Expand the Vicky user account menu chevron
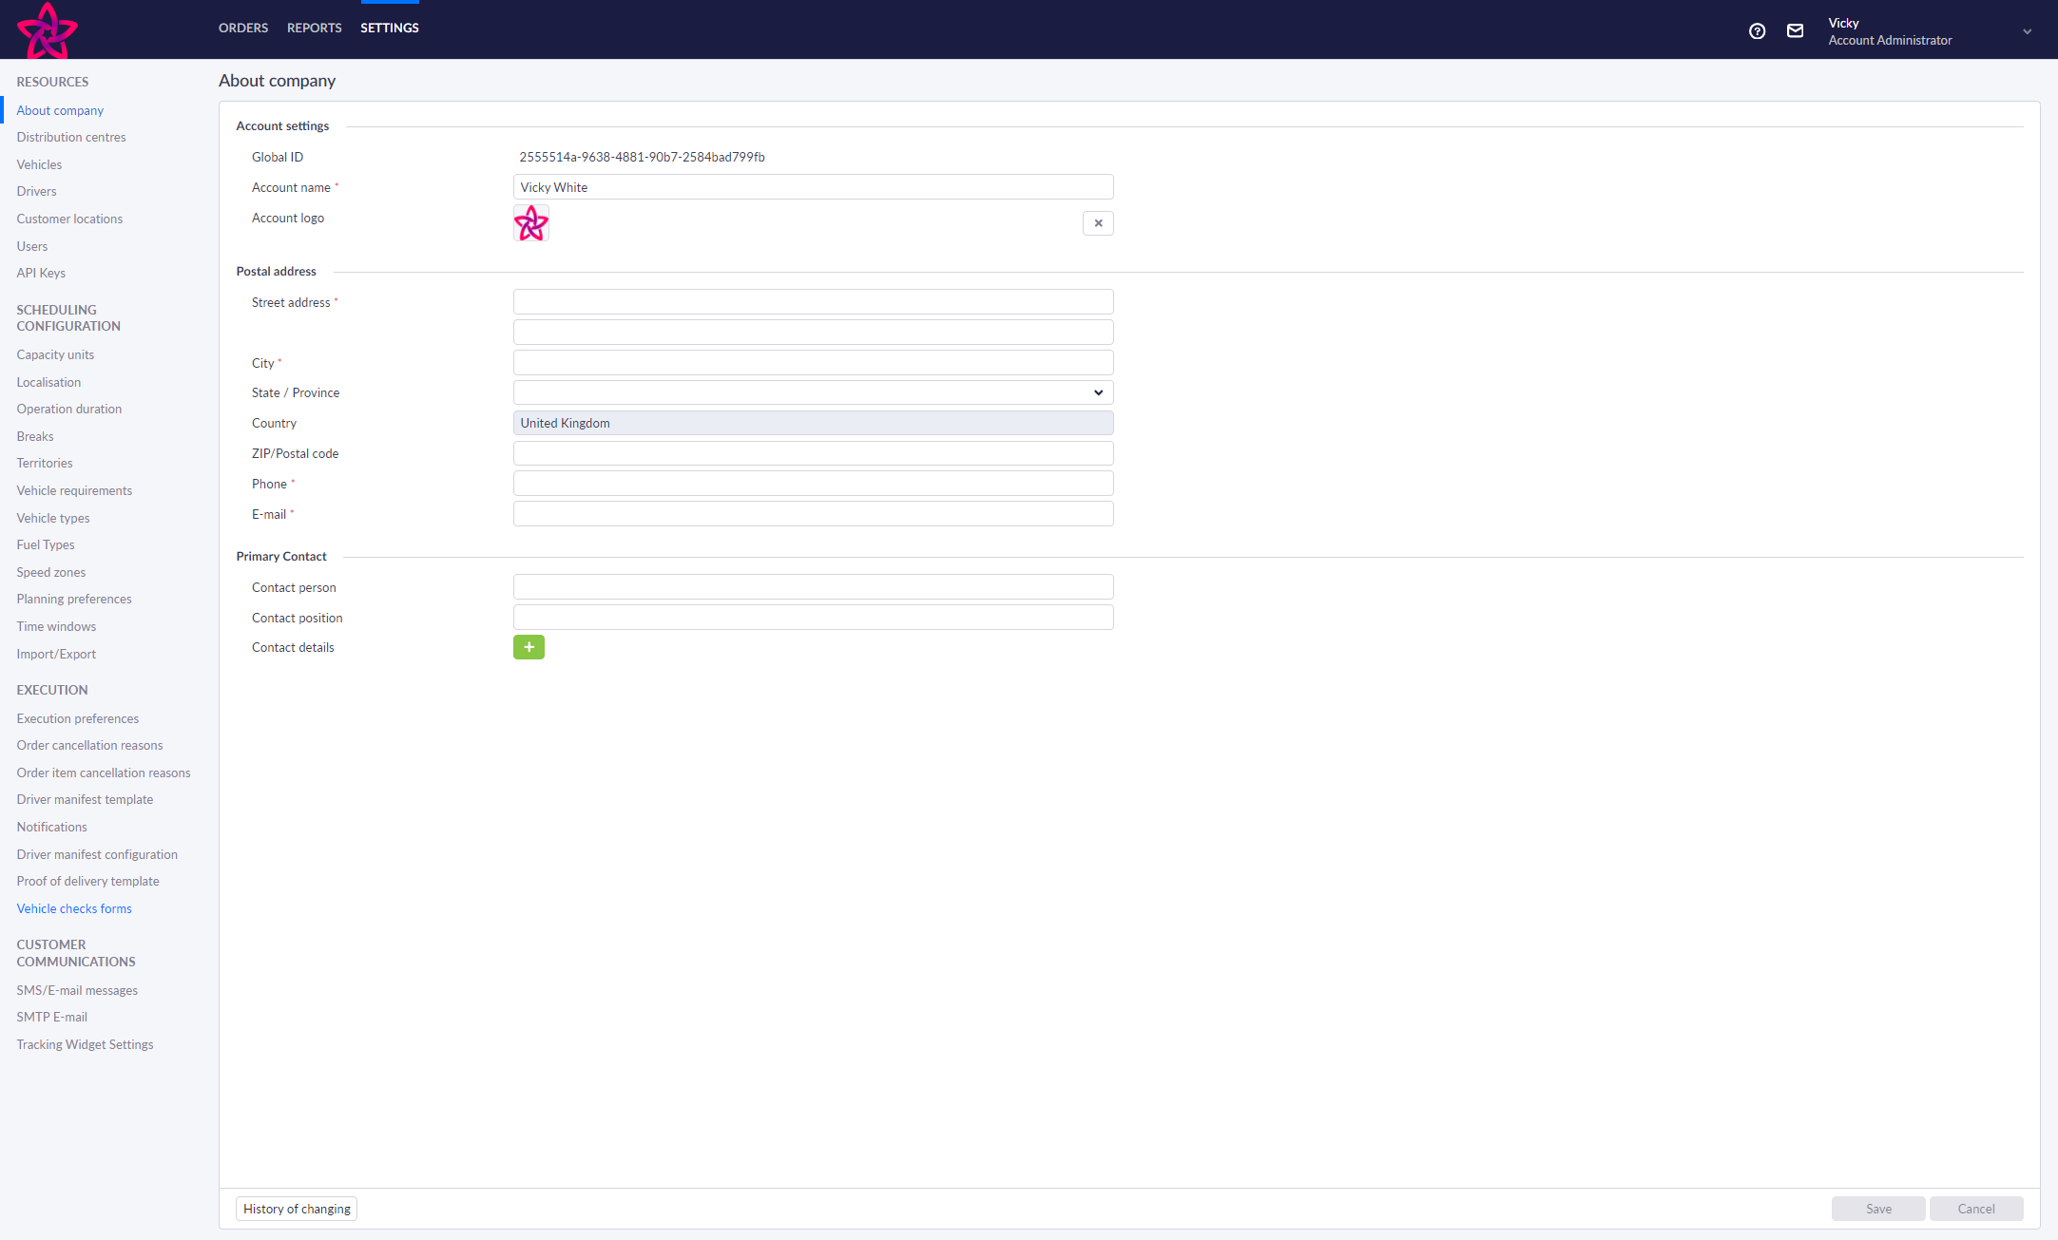The height and width of the screenshot is (1240, 2058). coord(2027,31)
